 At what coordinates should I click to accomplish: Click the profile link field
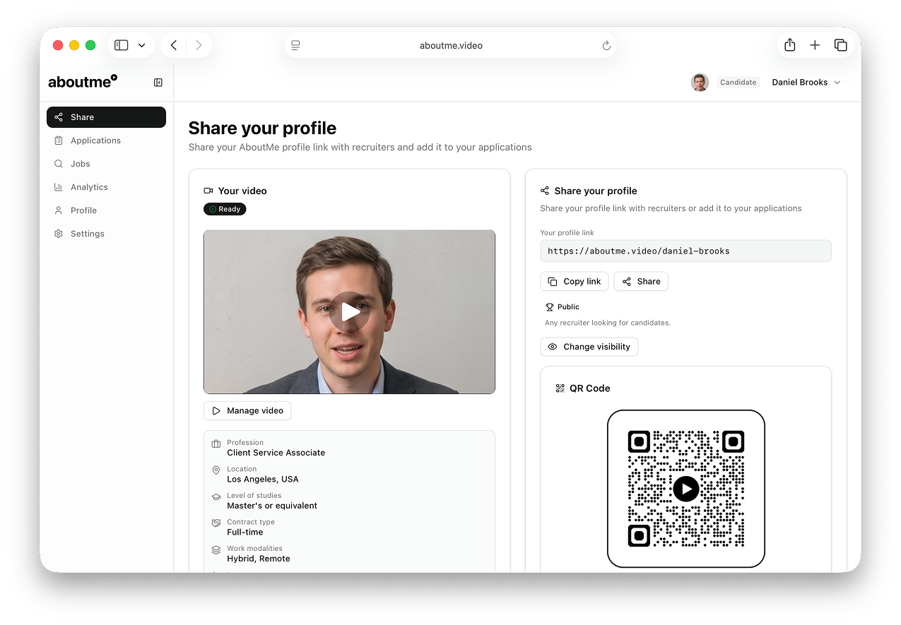685,251
